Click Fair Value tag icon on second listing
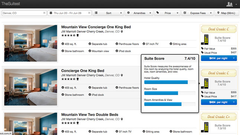This screenshot has width=240, height=135. click(202, 92)
